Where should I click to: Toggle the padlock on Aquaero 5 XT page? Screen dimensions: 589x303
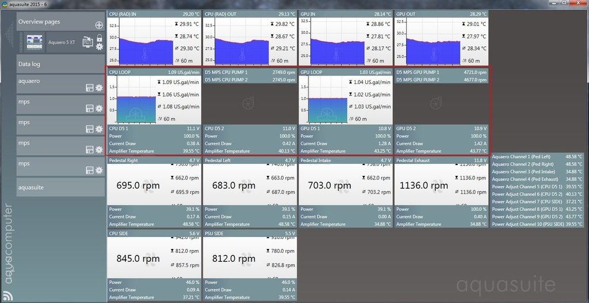pos(99,38)
